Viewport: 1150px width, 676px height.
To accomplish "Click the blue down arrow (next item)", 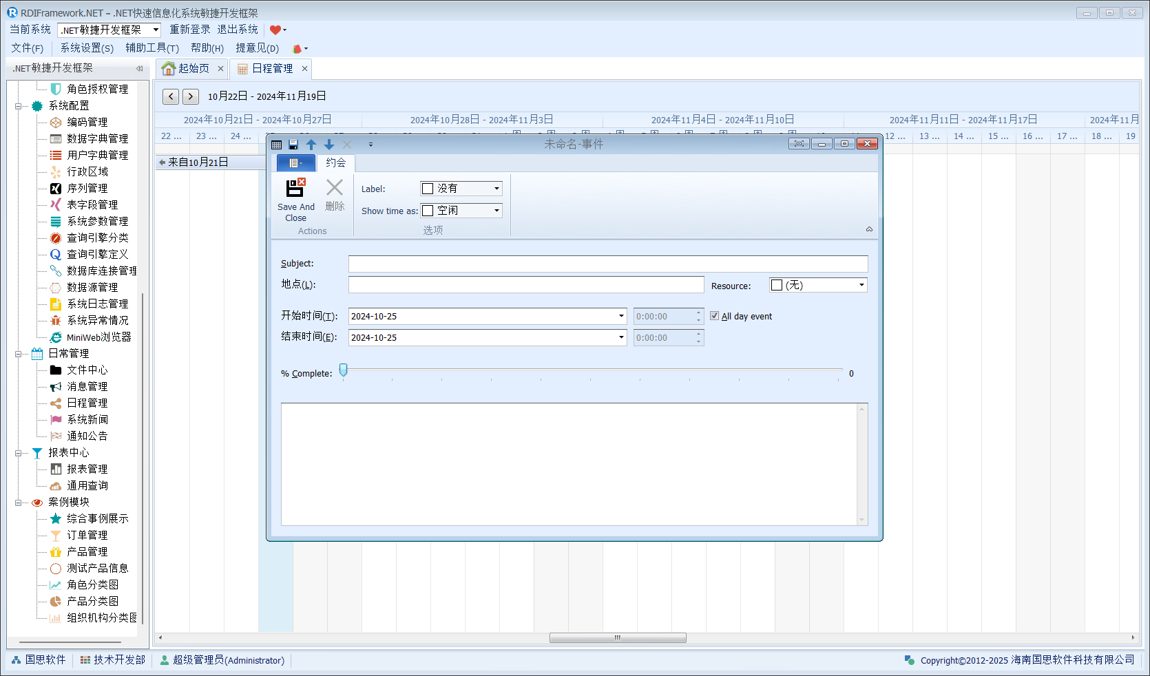I will point(329,145).
